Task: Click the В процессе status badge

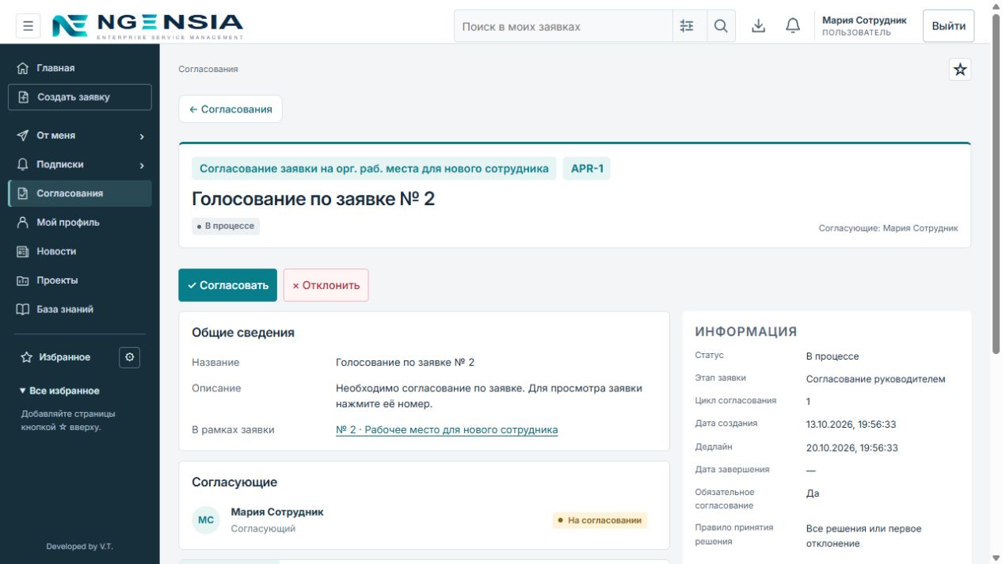Action: coord(226,227)
